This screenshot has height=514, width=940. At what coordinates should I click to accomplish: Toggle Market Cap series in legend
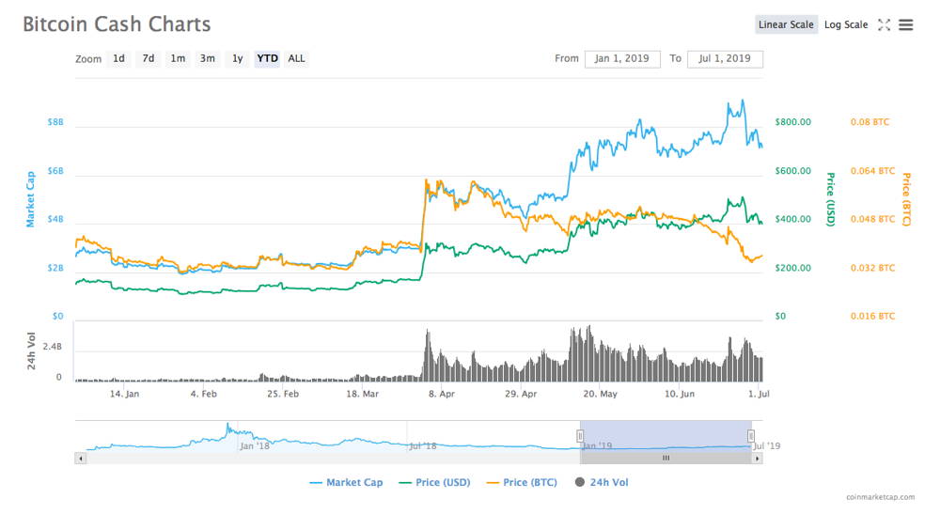[346, 482]
